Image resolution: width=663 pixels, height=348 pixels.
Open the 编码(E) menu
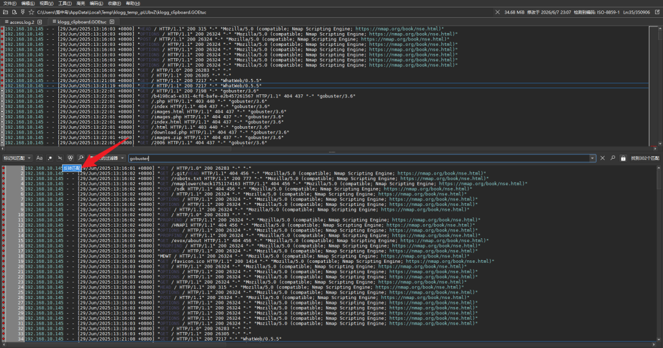pyautogui.click(x=96, y=4)
